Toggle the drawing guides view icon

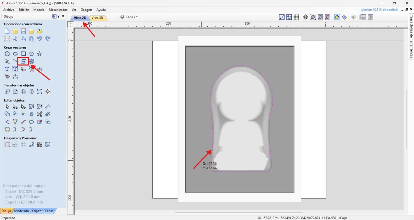click(289, 17)
